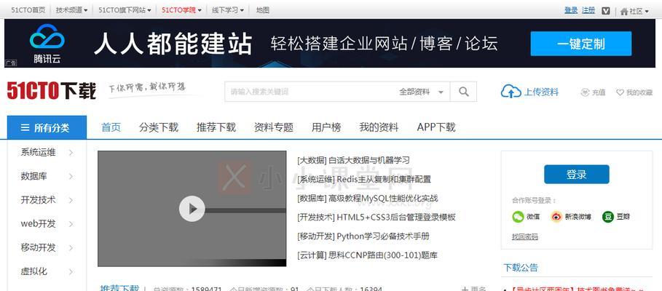Image resolution: width=662 pixels, height=291 pixels.
Task: Open the 资料专题 tab
Action: point(274,127)
